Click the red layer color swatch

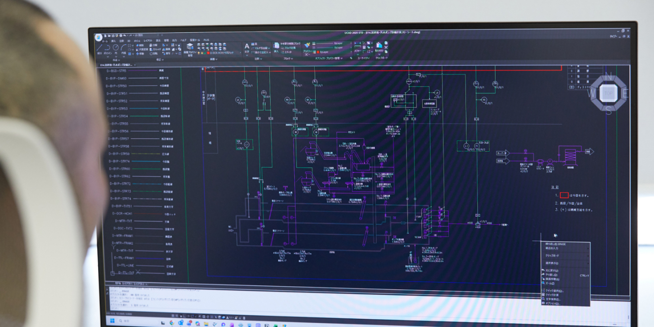(x=208, y=53)
